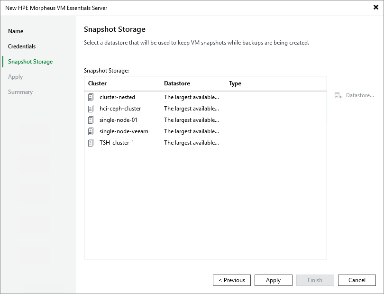Click the storage icon beside cluster-nested
The image size is (384, 294).
click(x=91, y=97)
